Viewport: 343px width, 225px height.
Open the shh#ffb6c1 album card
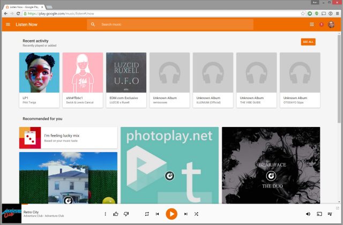click(x=83, y=80)
